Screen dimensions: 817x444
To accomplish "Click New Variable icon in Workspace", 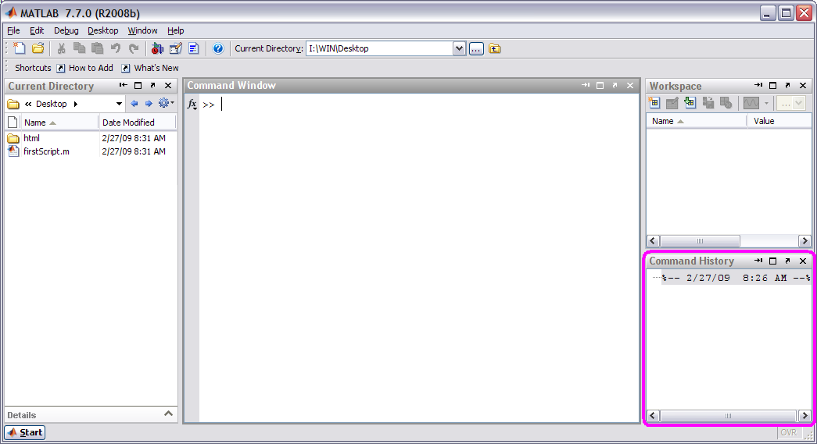I will pos(654,103).
